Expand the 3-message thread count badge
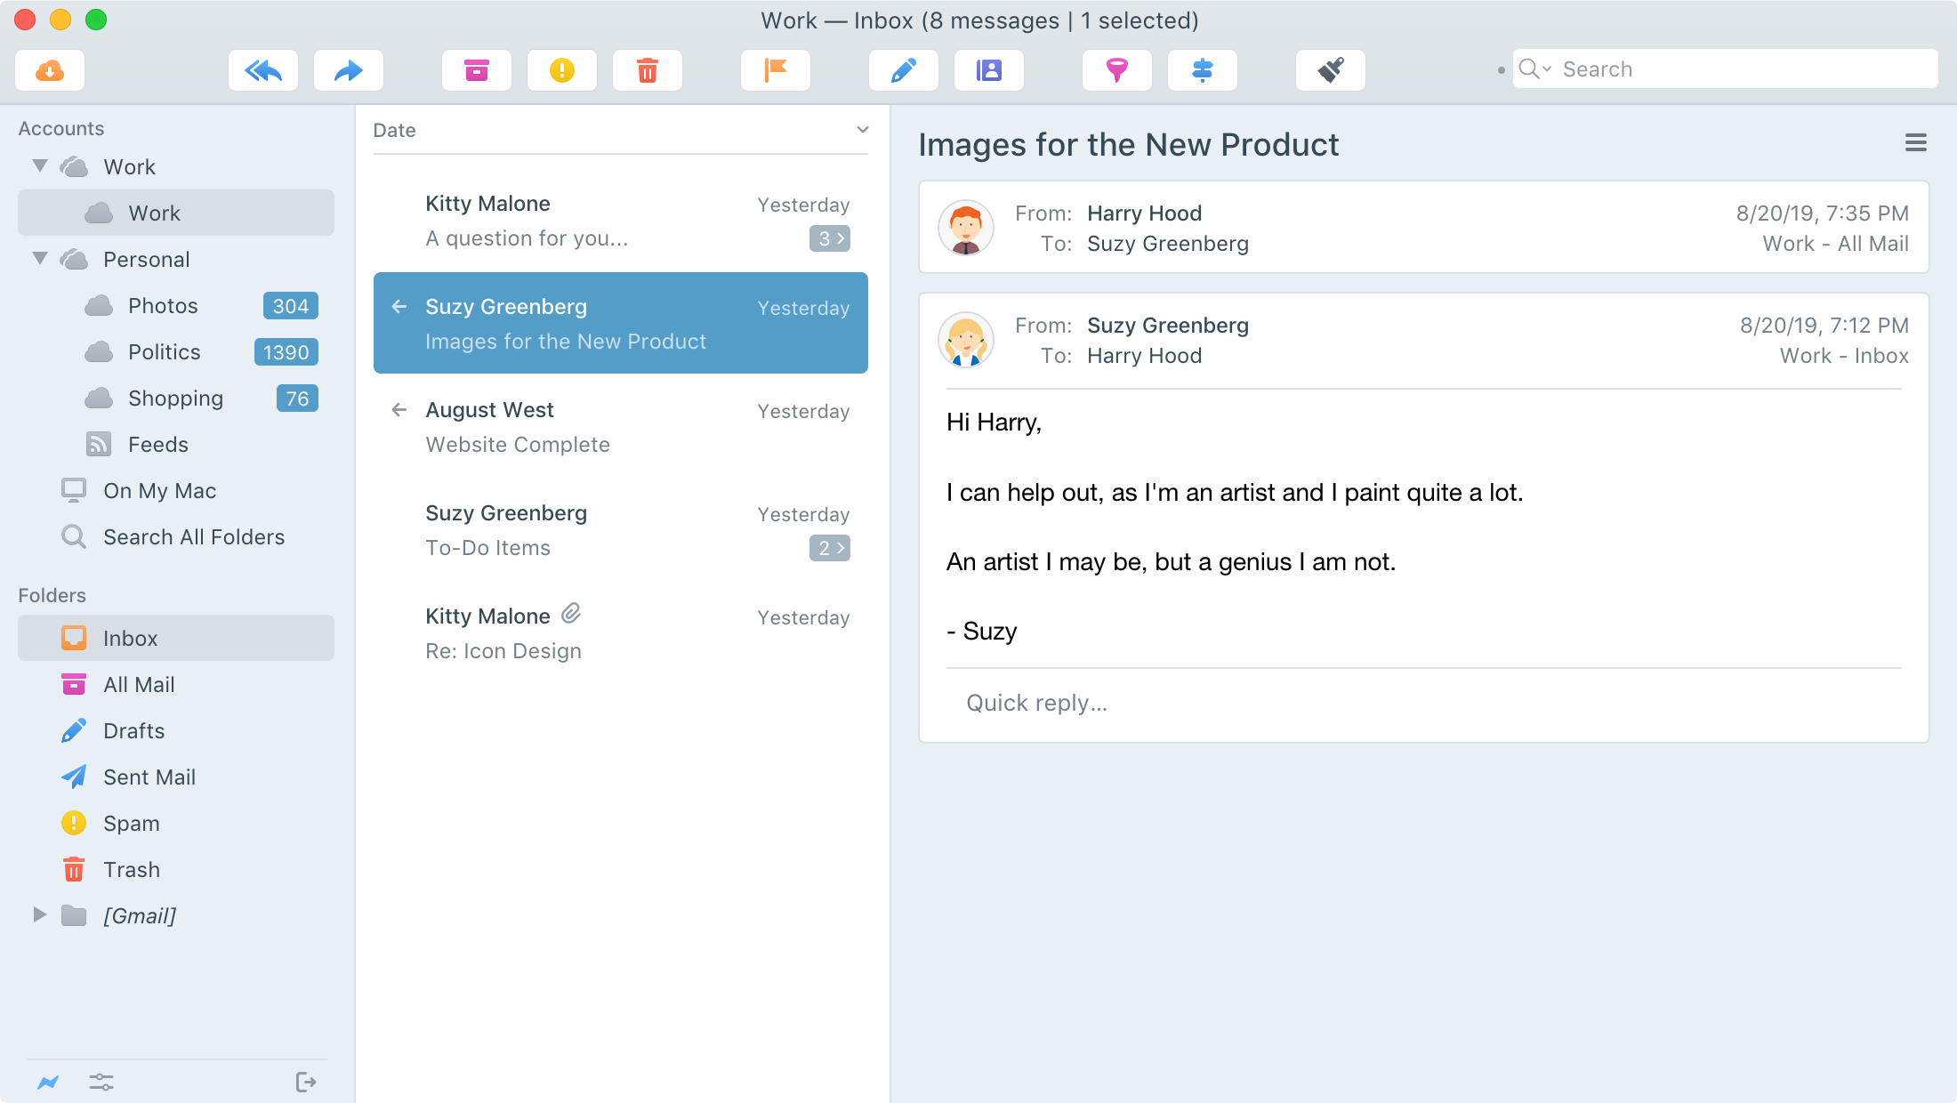 tap(829, 238)
